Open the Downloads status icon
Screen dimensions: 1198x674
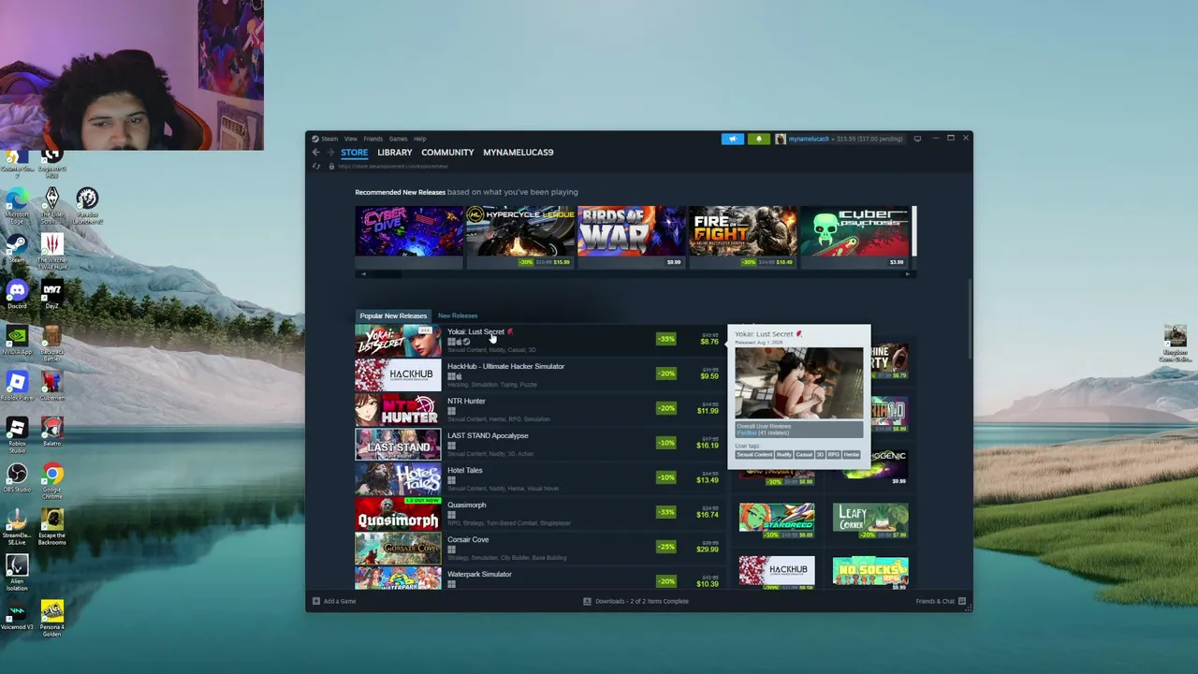587,601
